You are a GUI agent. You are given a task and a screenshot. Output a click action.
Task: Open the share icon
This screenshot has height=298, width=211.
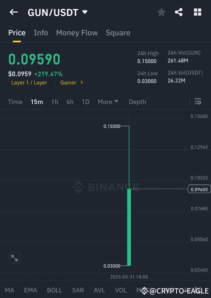(179, 12)
